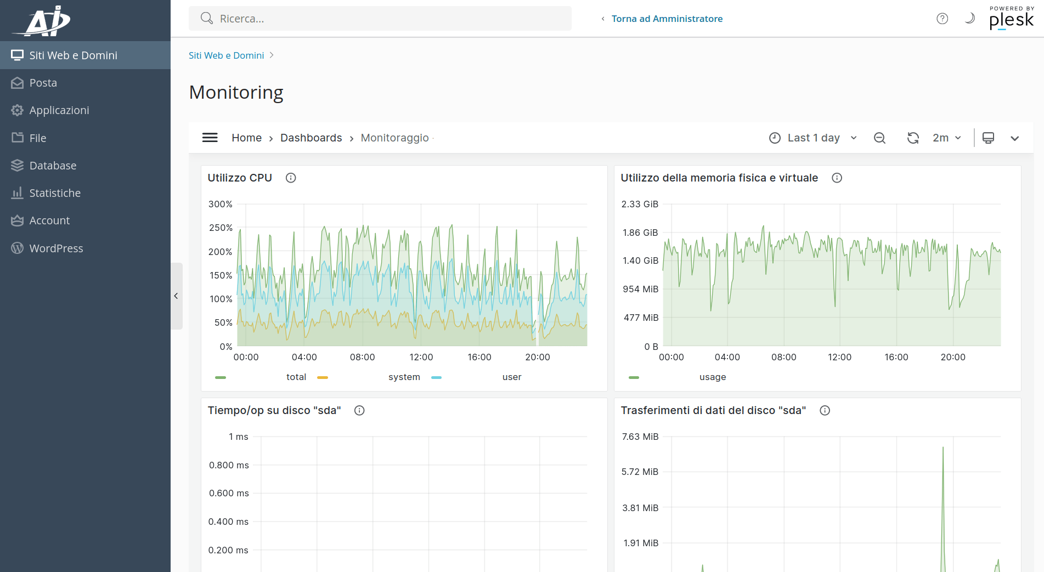Click the TV view mode icon
The image size is (1044, 572).
click(x=988, y=138)
